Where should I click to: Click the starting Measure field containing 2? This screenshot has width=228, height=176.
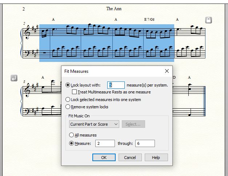(x=105, y=143)
